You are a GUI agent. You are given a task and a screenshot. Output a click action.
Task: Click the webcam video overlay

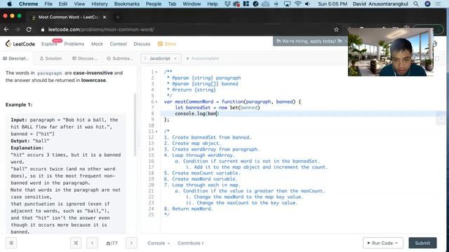391,52
